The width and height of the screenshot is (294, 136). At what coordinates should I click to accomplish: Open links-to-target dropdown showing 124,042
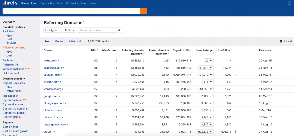[x=205, y=75]
